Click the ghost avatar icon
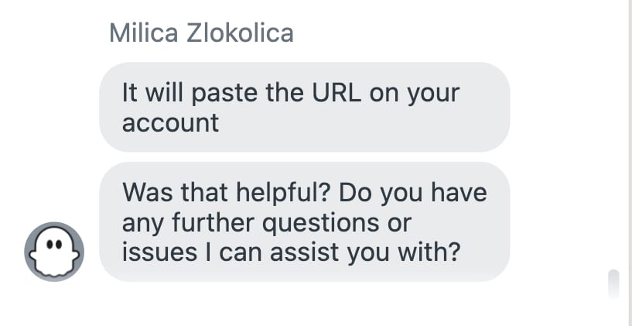Viewport: 632px width, 326px height. (x=54, y=252)
